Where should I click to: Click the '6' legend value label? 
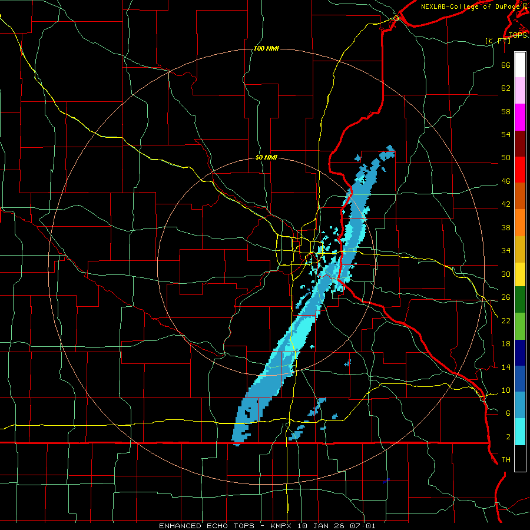(508, 413)
